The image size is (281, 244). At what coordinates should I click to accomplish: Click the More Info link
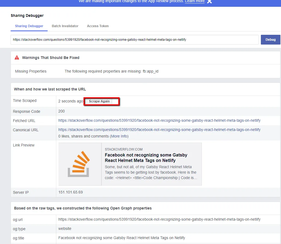pos(119,136)
